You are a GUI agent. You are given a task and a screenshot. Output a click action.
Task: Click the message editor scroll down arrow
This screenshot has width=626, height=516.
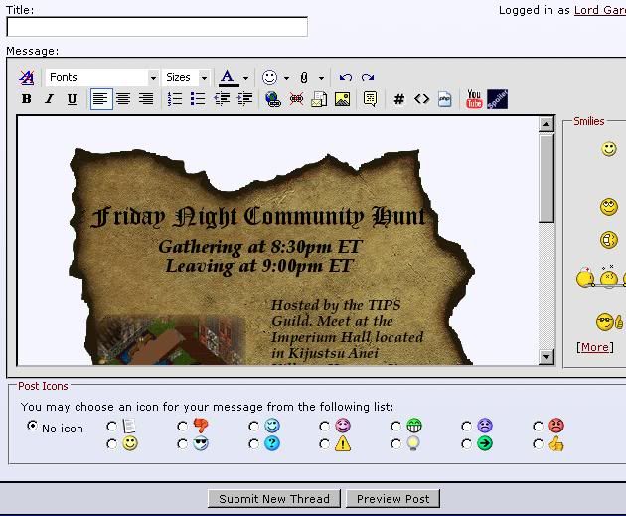546,356
